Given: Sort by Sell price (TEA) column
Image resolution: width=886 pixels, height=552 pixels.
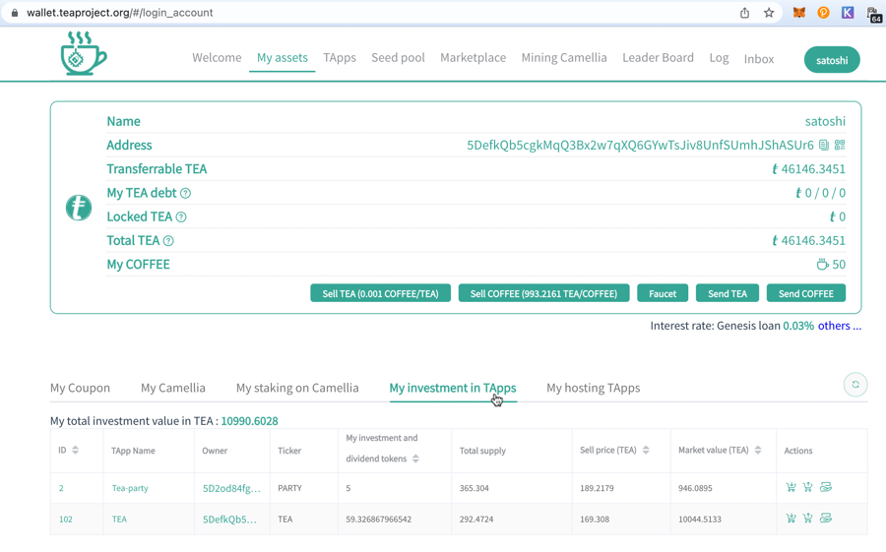Looking at the screenshot, I should click(646, 451).
